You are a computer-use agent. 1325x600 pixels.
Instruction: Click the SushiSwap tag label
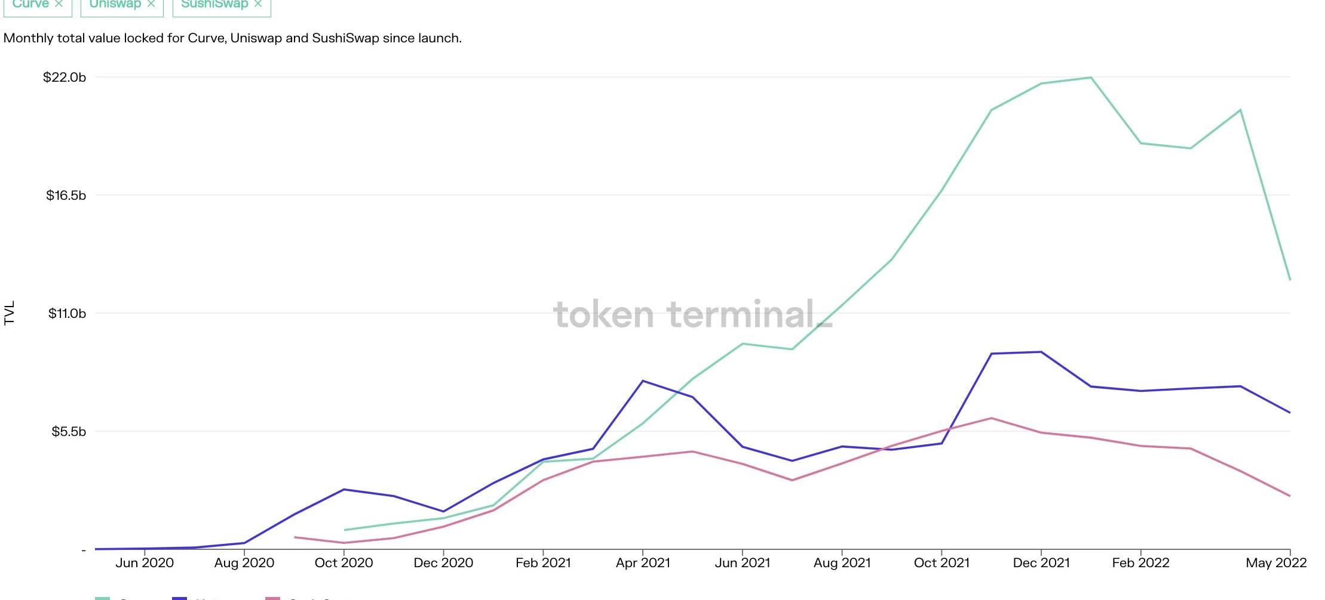pos(214,4)
